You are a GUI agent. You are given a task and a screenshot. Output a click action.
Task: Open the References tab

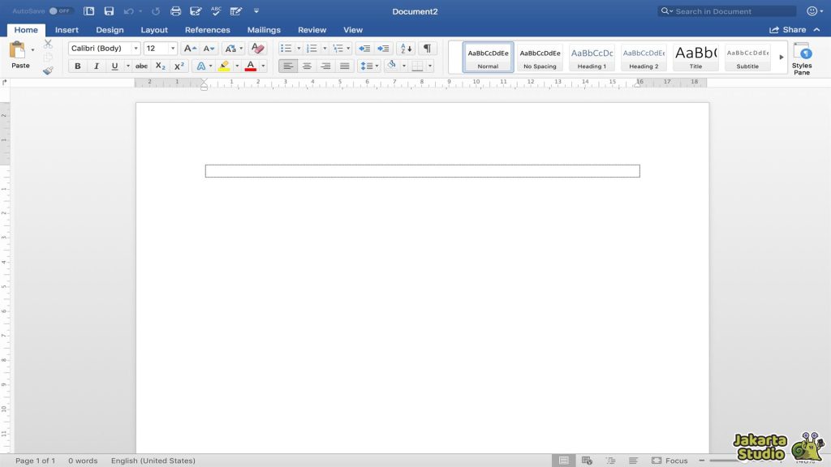pos(207,30)
